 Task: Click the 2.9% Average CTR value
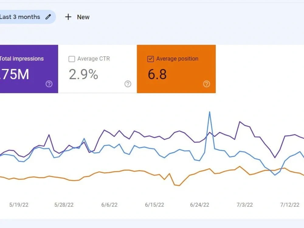83,74
